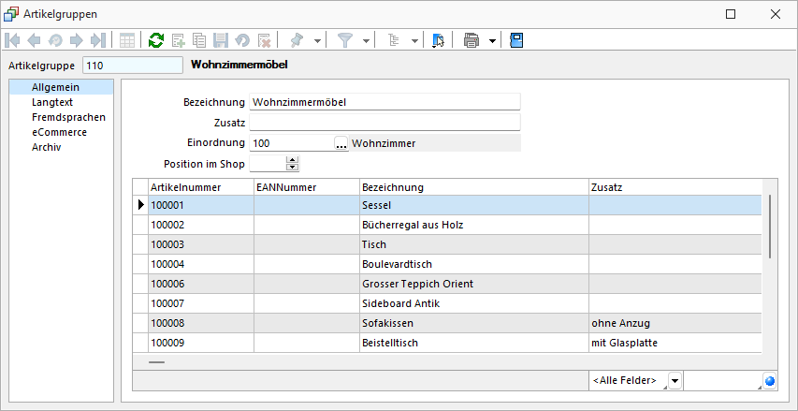Open dropdown next to filter funnel

tap(366, 41)
